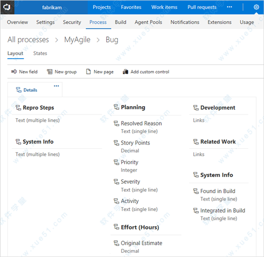Click the icon next to Effort (Hours)
Image resolution: width=264 pixels, height=257 pixels.
click(116, 227)
